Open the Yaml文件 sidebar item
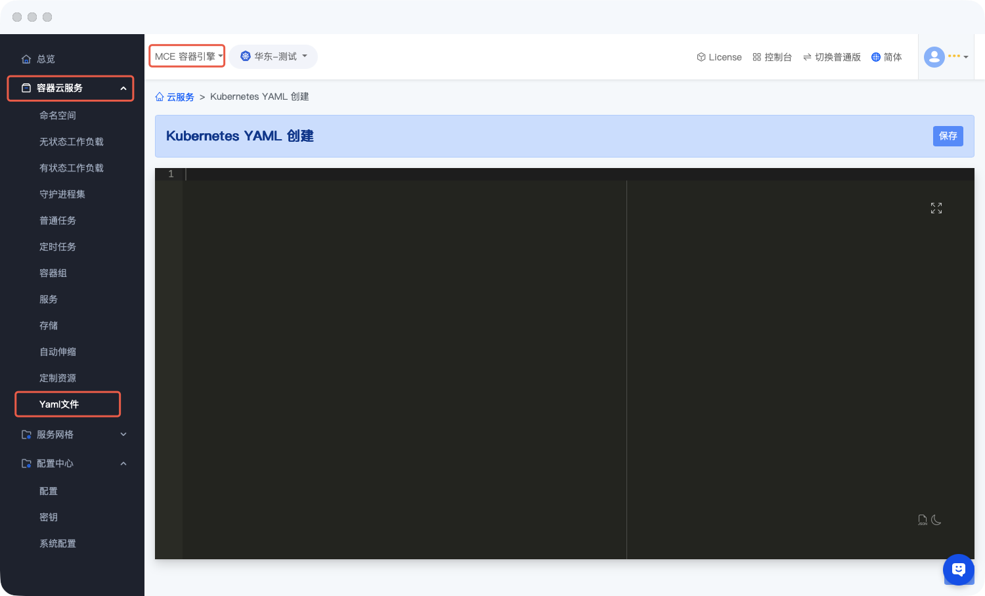The height and width of the screenshot is (596, 985). [x=59, y=404]
